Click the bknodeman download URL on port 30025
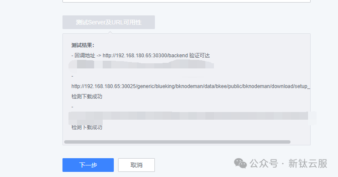The width and height of the screenshot is (338, 177). [x=190, y=86]
